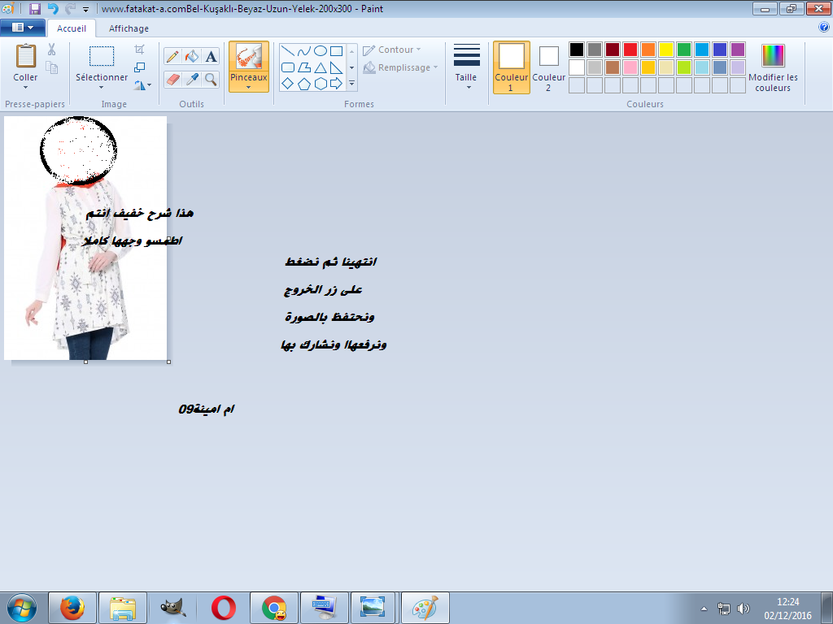Click the Save icon in title bar
The height and width of the screenshot is (624, 833).
tap(34, 9)
